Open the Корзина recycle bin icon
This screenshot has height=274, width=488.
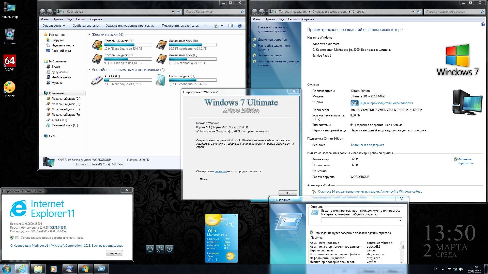(10, 37)
